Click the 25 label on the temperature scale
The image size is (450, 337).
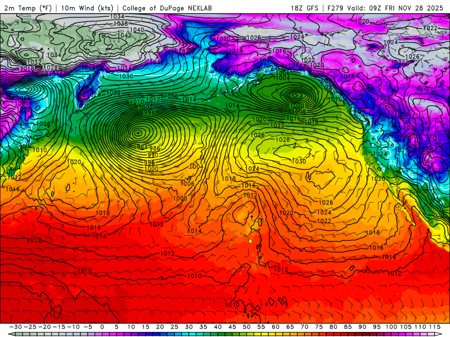(x=174, y=327)
